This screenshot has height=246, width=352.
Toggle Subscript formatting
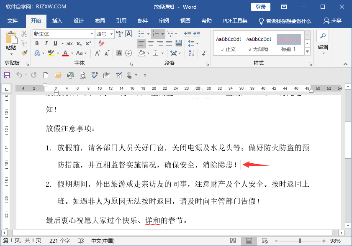(79, 43)
